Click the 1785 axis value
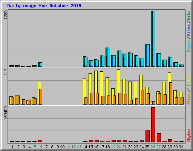Screen dimensions: 193x151 (x=6, y=15)
